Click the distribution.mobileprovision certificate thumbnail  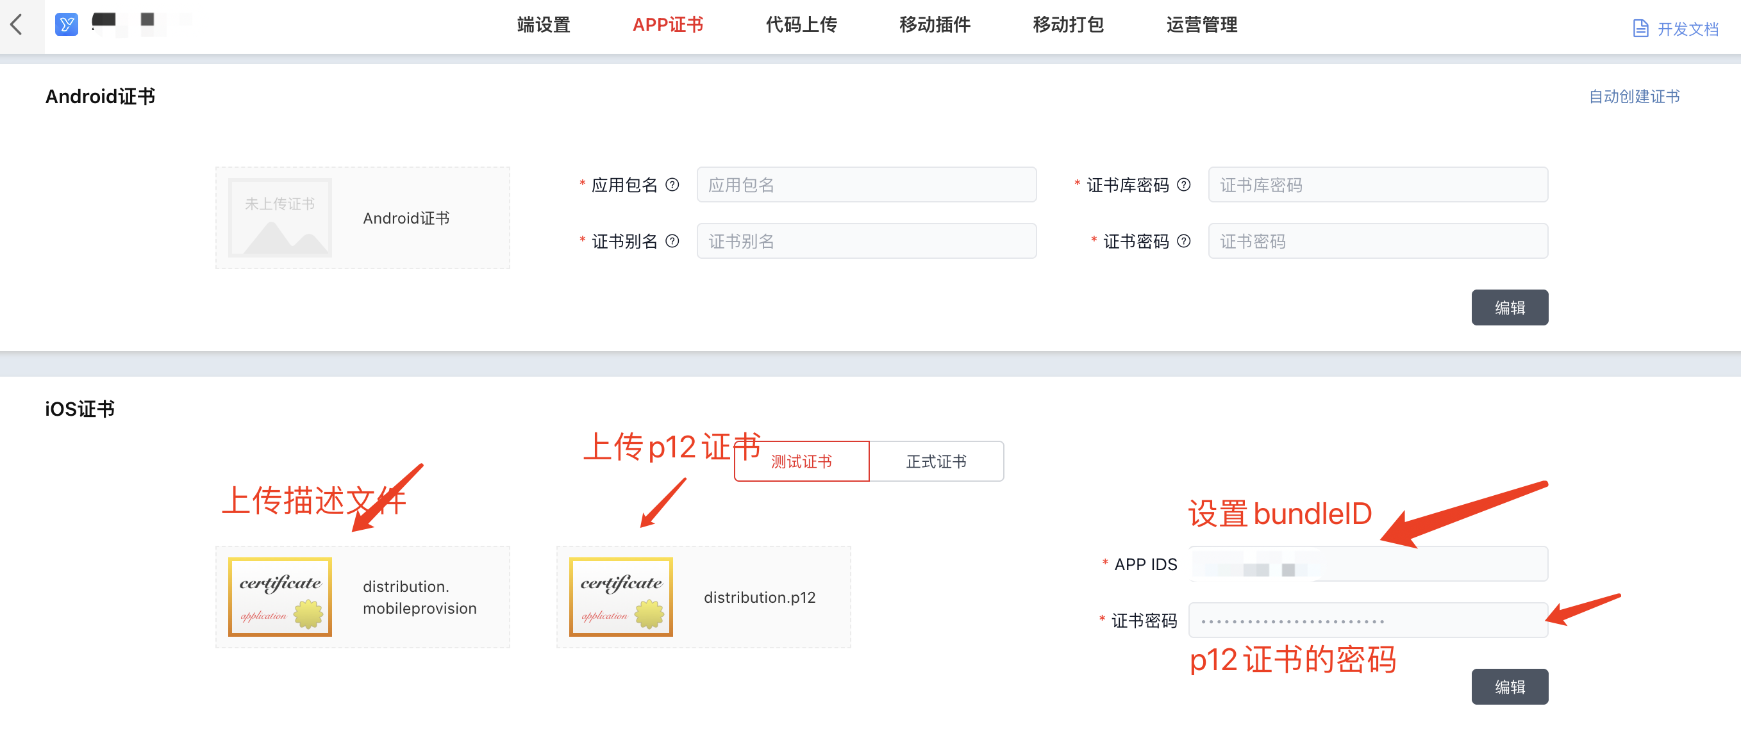pyautogui.click(x=279, y=596)
